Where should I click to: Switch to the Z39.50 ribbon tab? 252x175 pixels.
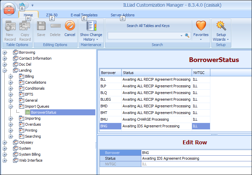(x=52, y=15)
